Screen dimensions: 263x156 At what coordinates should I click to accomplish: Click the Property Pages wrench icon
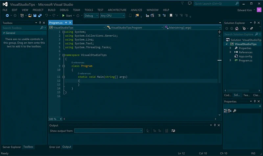pyautogui.click(x=235, y=110)
